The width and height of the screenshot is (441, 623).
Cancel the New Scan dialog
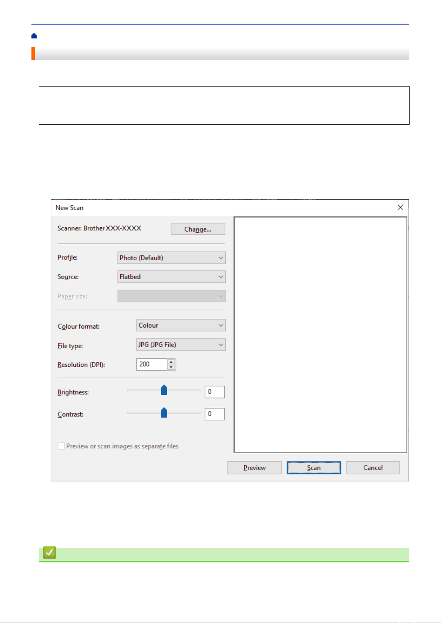pyautogui.click(x=373, y=468)
